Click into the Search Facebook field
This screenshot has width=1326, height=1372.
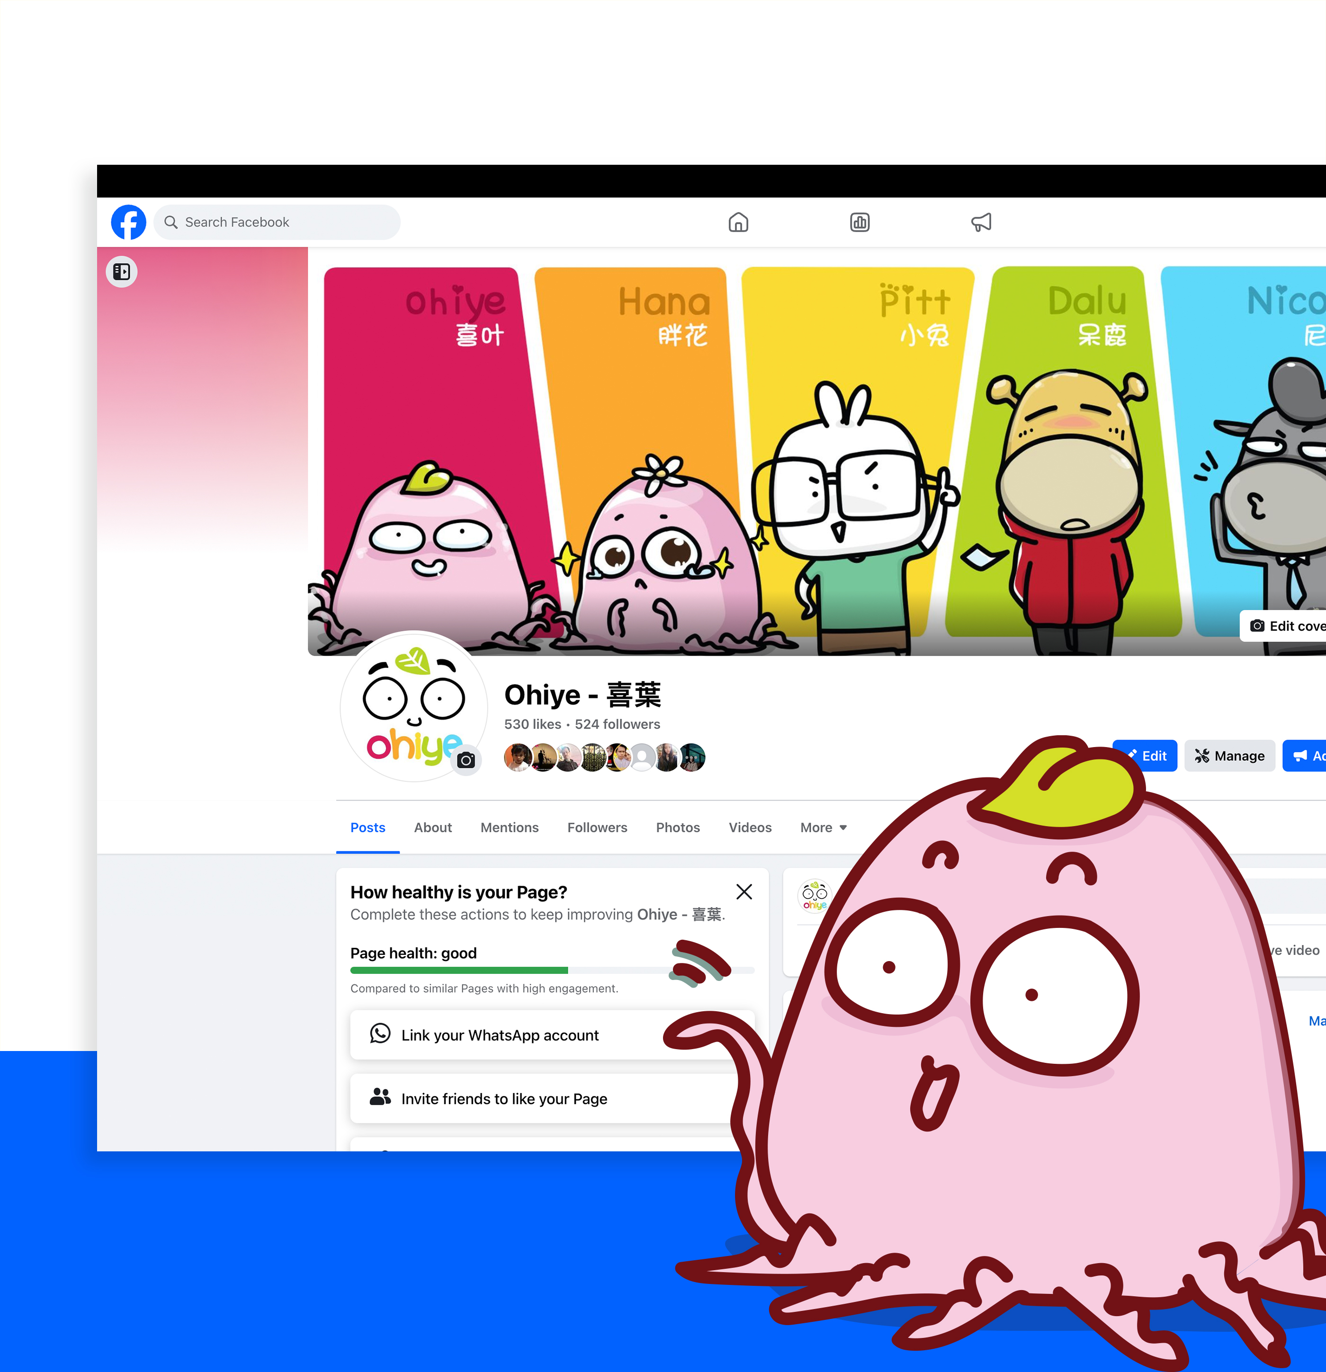click(277, 223)
